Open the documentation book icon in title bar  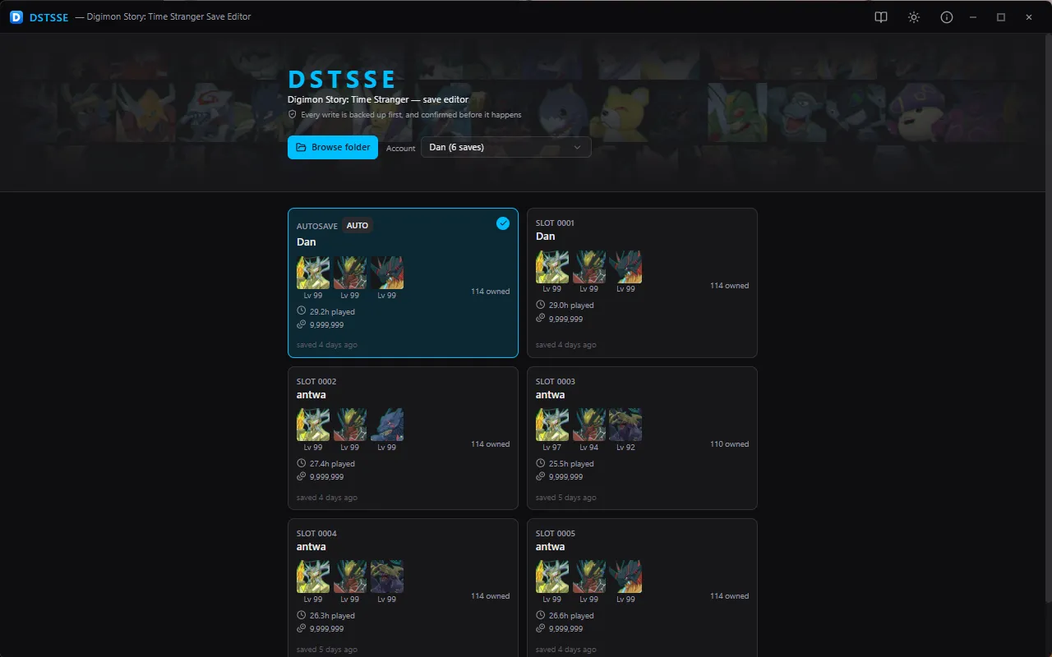click(x=881, y=17)
